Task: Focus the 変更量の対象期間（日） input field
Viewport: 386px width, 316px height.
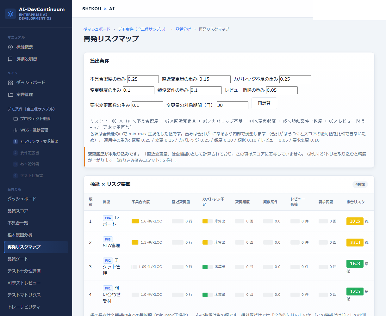Action: [x=233, y=105]
